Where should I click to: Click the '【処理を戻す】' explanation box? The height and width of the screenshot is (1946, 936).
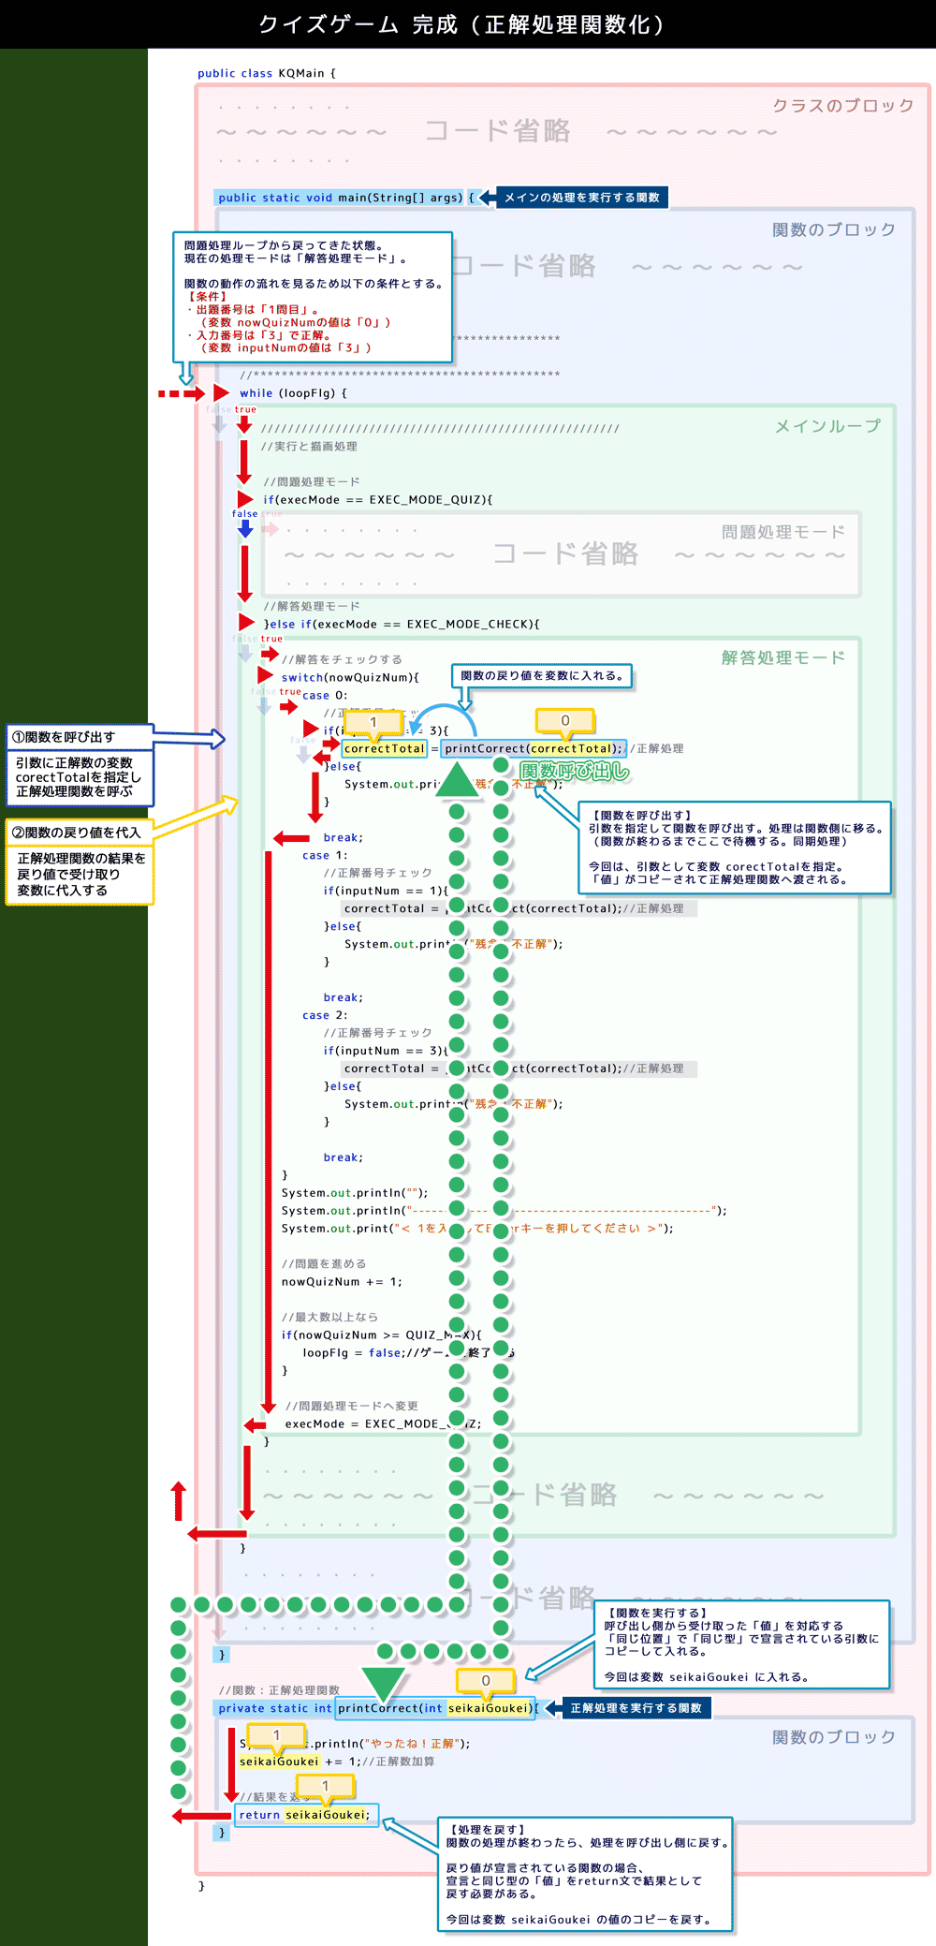585,1875
